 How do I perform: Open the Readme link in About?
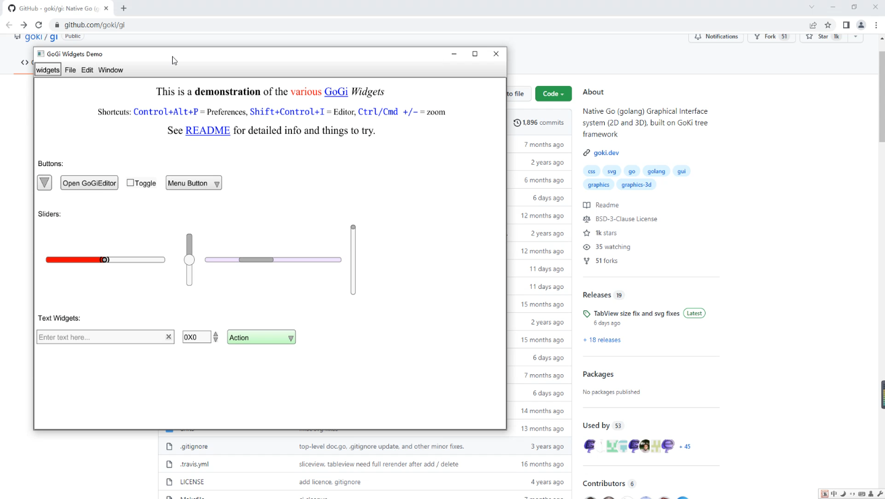coord(600,205)
